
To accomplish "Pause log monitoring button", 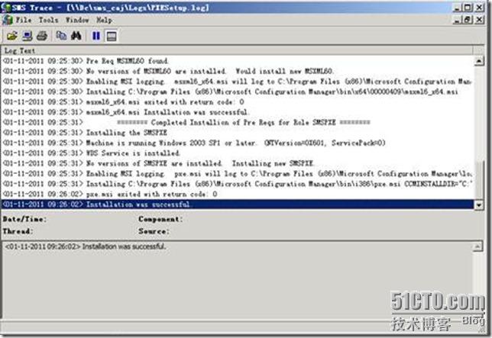I will pyautogui.click(x=96, y=36).
